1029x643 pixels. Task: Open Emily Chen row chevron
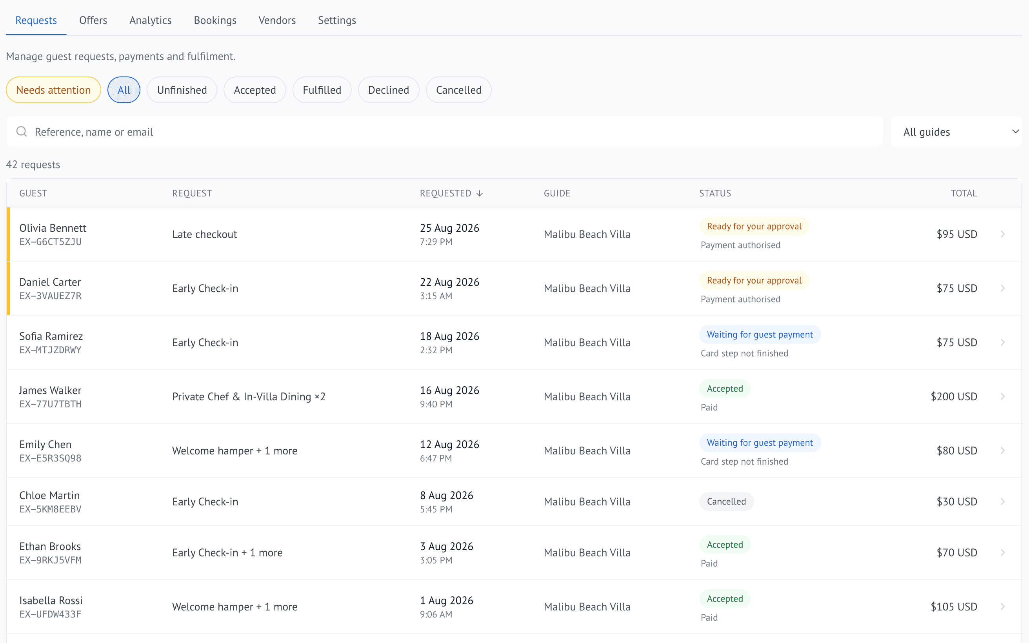[x=1003, y=450]
